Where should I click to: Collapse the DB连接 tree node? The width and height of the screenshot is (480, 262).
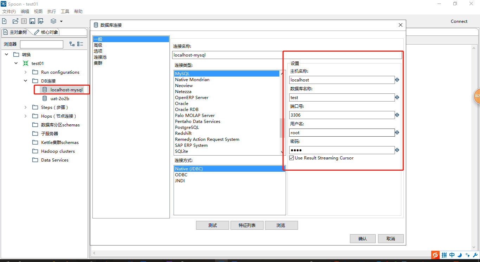[x=25, y=81]
